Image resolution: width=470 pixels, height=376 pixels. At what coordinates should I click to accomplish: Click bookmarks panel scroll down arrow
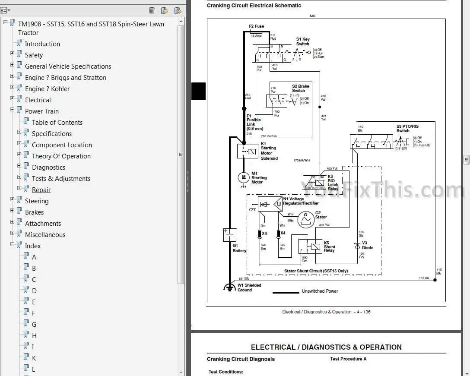tap(181, 373)
